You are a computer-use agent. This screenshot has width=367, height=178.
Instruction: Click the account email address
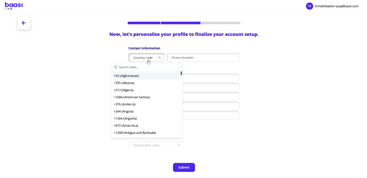[336, 6]
